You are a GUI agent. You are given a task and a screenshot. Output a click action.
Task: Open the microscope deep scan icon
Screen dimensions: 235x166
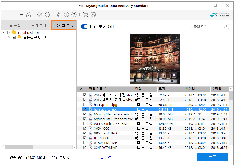(x=58, y=15)
